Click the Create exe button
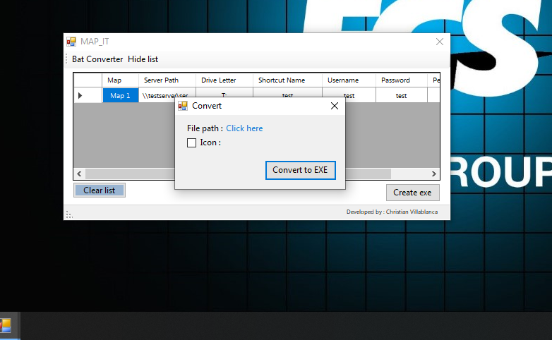This screenshot has width=552, height=340. coord(413,193)
